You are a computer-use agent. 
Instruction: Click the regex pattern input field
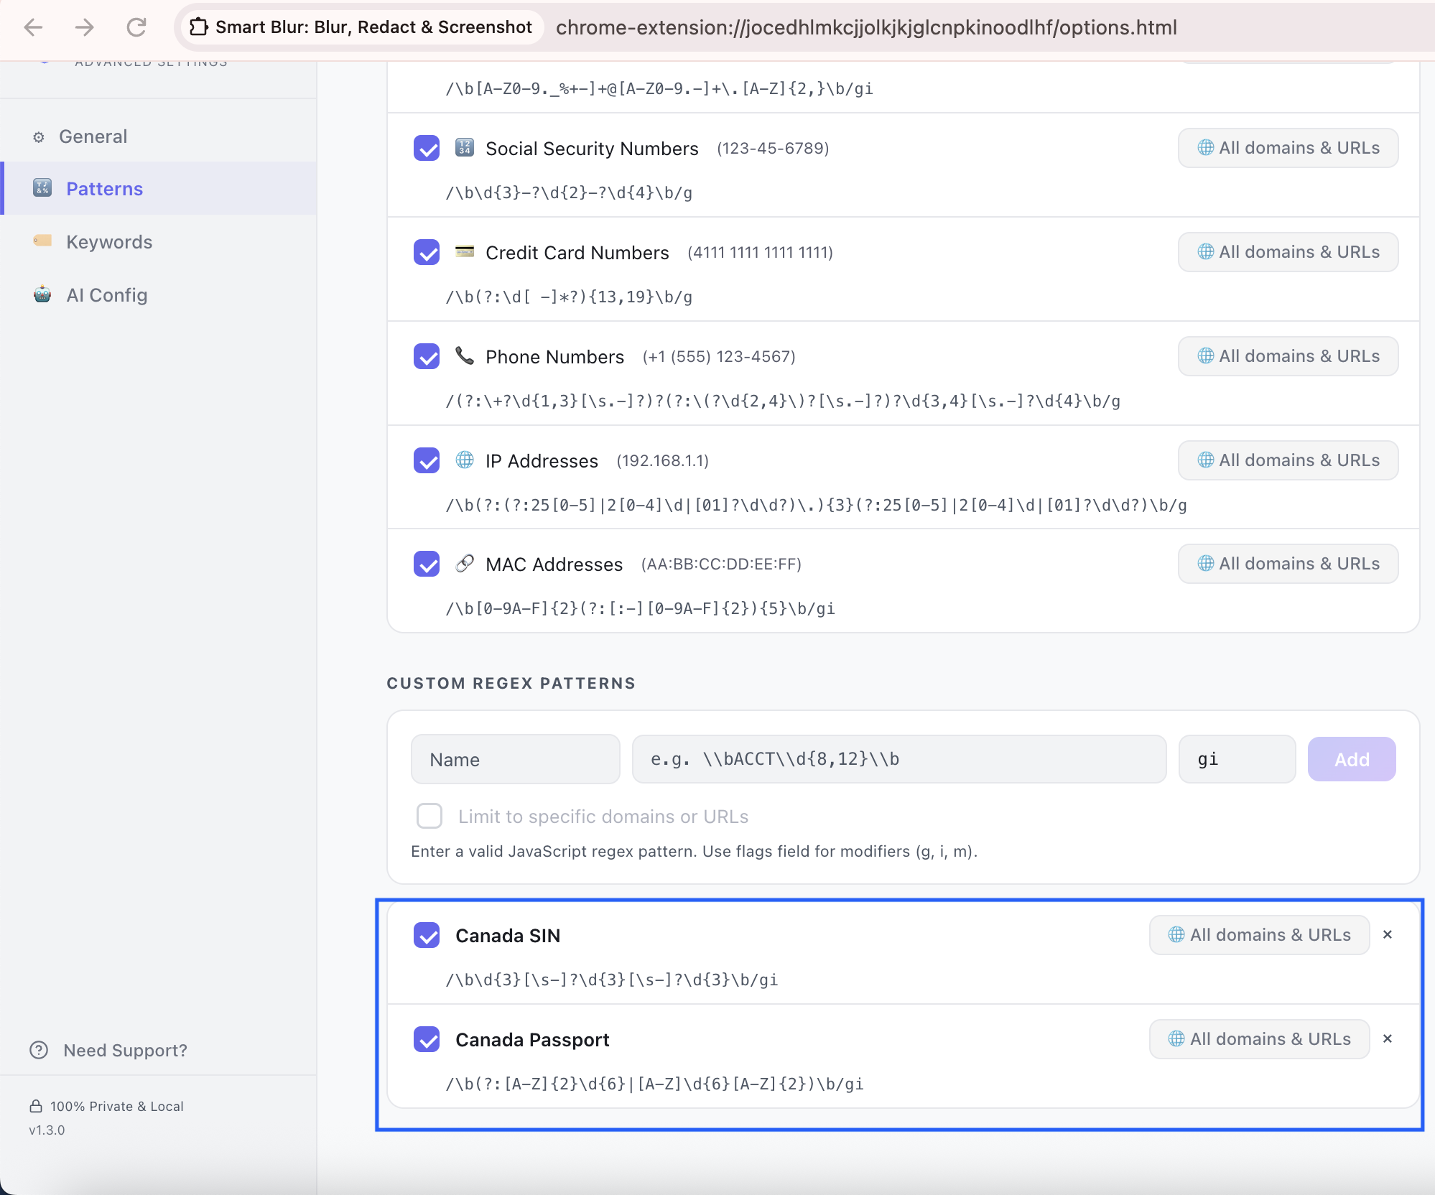pyautogui.click(x=898, y=759)
